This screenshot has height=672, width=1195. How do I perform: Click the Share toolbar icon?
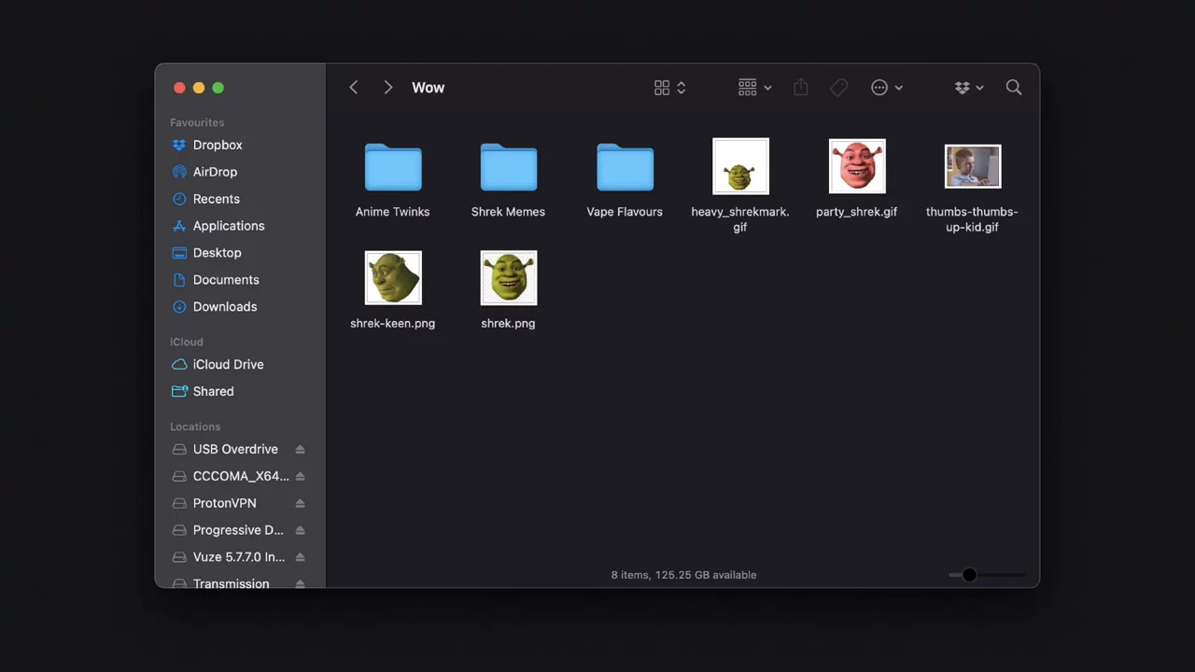(801, 88)
